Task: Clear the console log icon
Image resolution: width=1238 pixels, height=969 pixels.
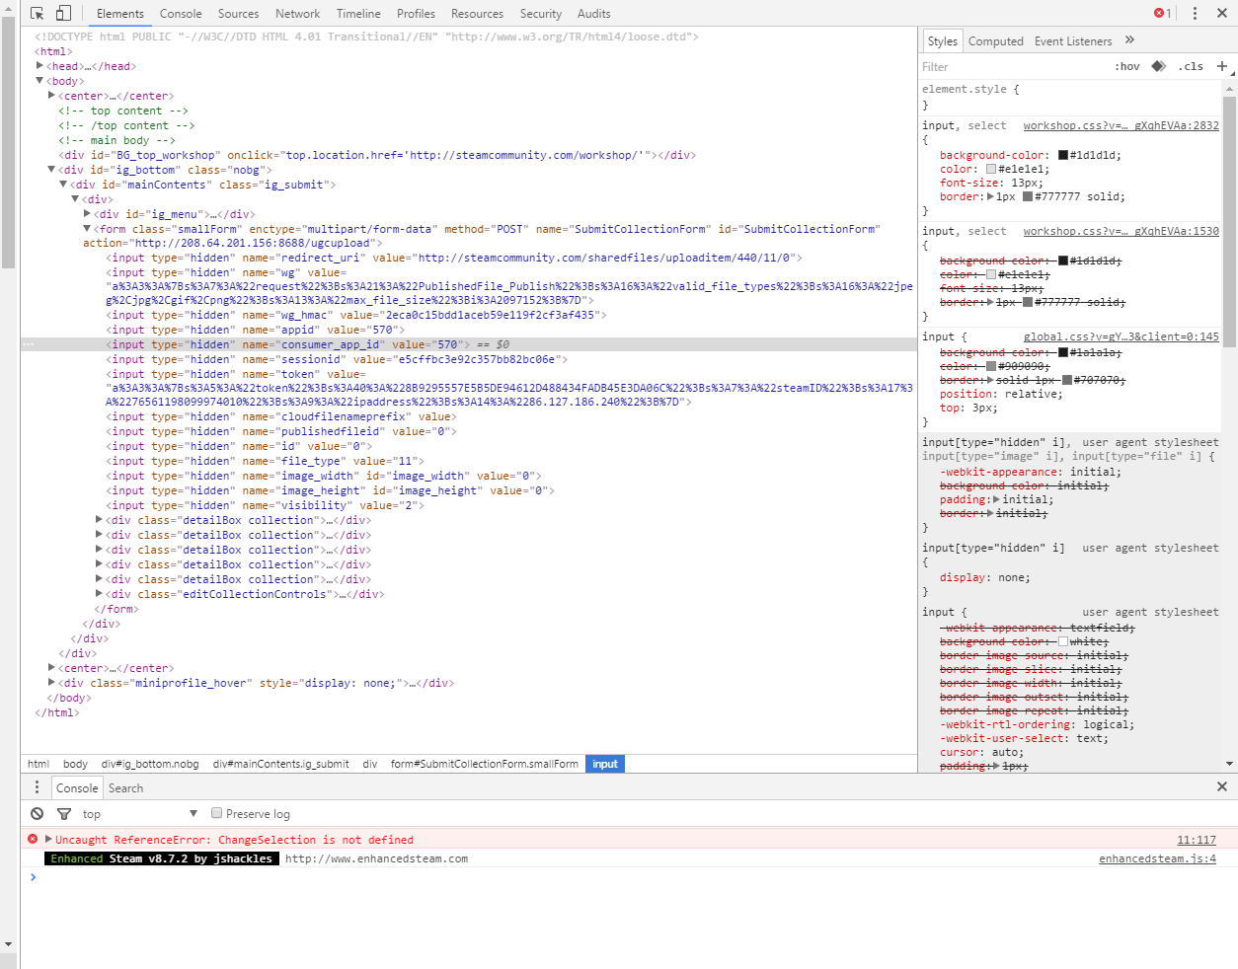Action: coord(37,814)
